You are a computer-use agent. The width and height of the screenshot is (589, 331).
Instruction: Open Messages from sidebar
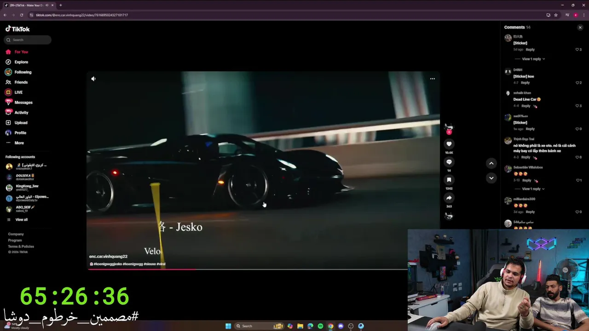(19, 103)
